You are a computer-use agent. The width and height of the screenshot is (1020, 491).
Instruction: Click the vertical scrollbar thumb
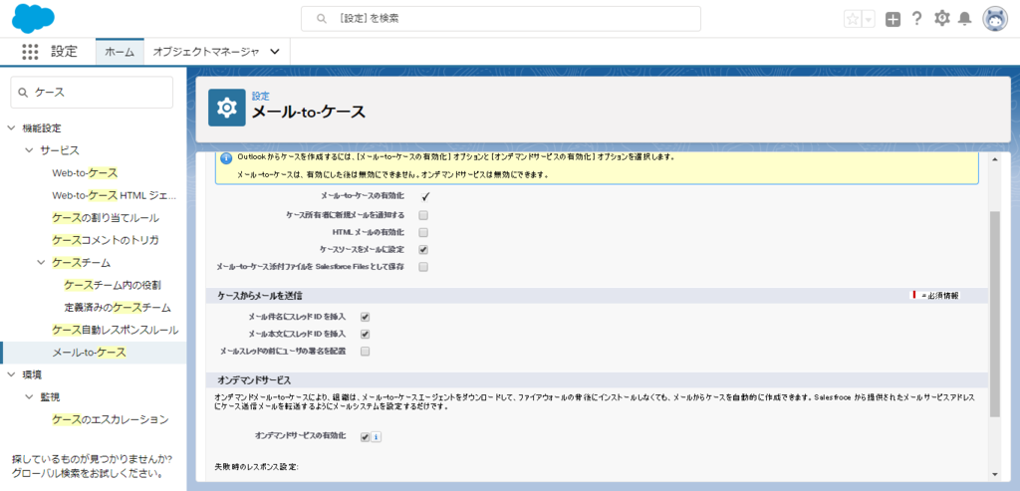(x=995, y=314)
